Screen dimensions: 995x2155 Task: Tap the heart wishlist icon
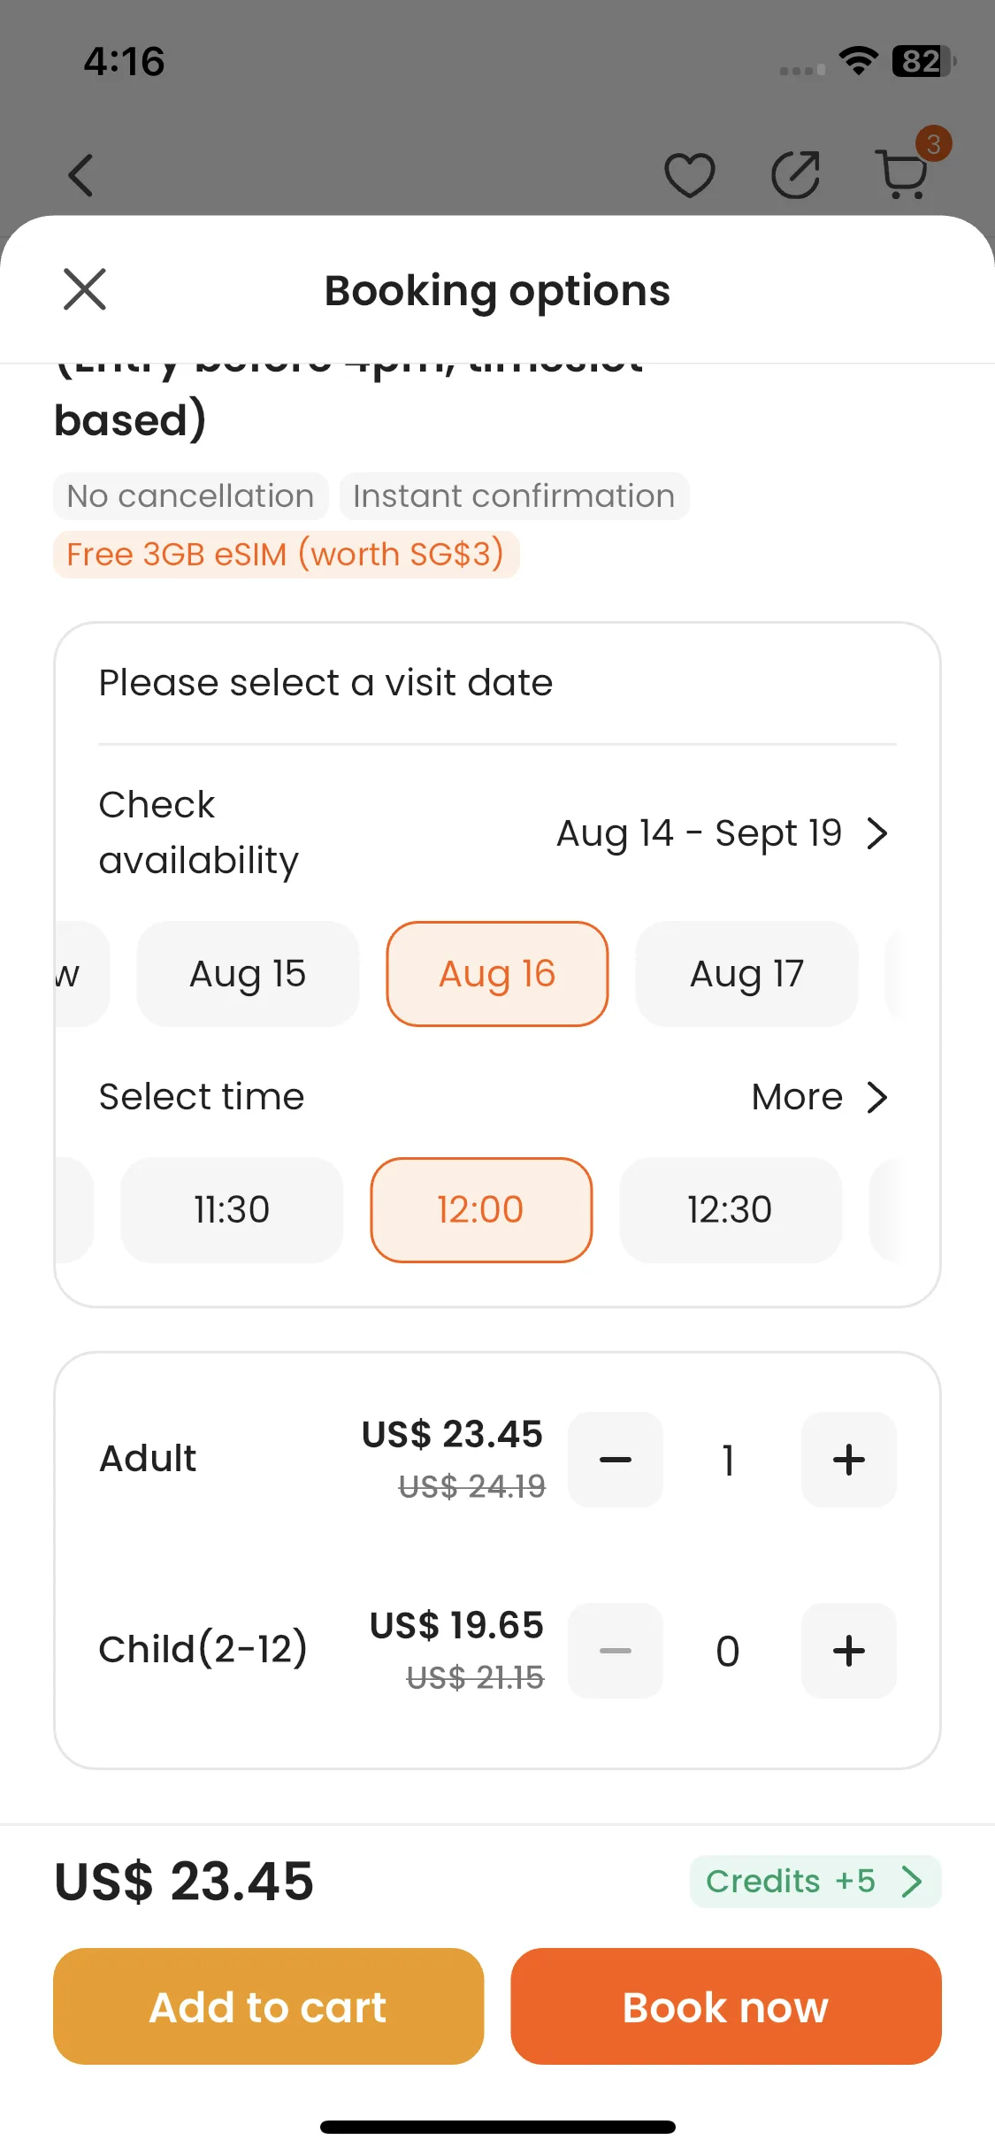coord(690,174)
